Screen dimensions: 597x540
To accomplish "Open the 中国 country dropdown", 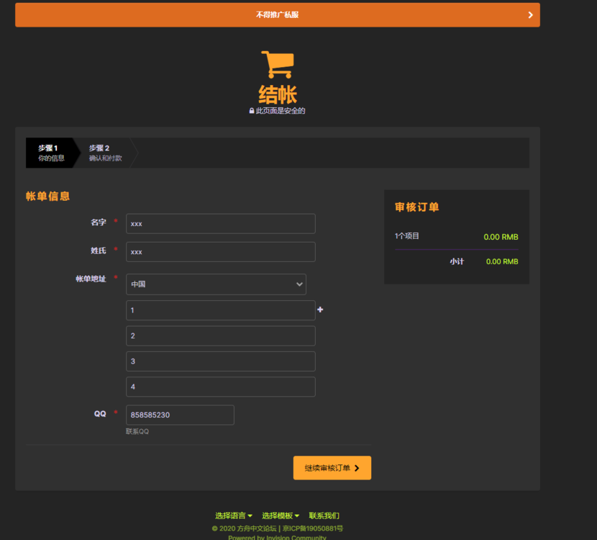I will [216, 284].
